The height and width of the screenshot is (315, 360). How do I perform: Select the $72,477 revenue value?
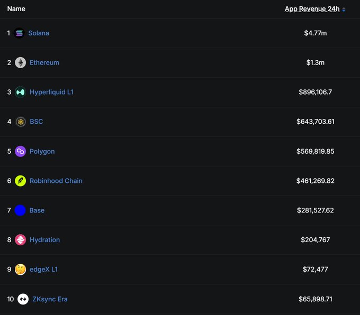tap(315, 270)
